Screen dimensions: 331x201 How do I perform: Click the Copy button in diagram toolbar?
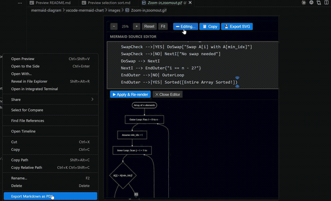[210, 27]
